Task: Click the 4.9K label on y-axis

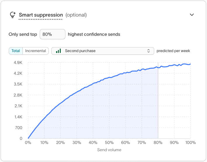Action: click(18, 63)
